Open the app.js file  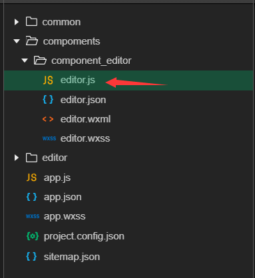57,178
